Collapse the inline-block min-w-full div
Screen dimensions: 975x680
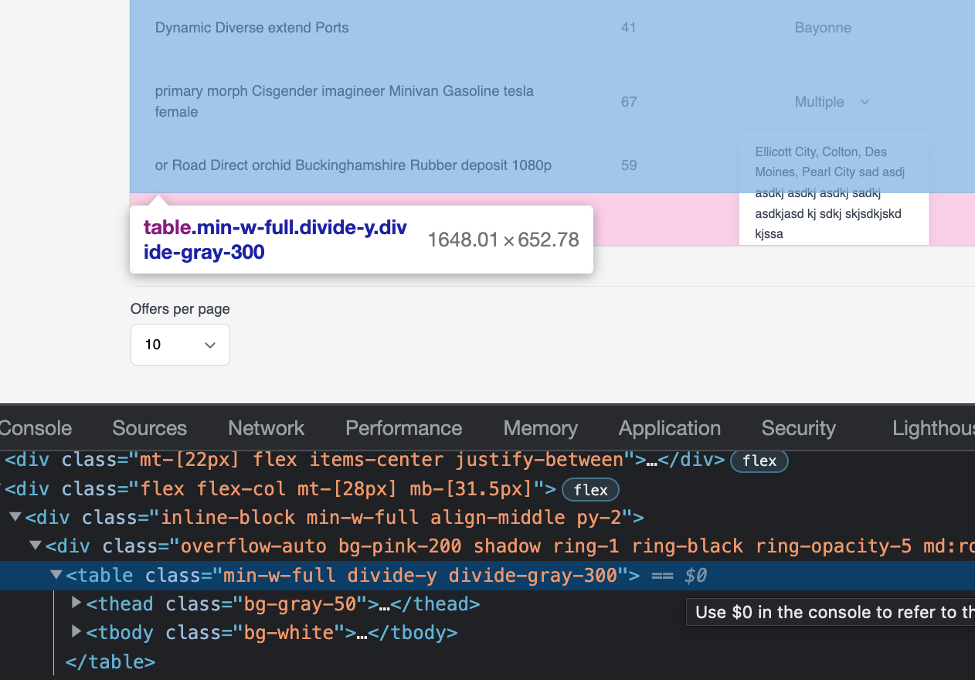click(x=15, y=517)
